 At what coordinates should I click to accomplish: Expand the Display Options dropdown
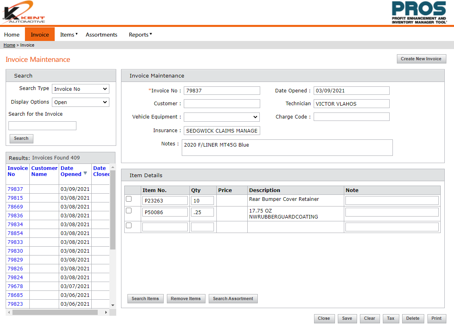tap(80, 102)
